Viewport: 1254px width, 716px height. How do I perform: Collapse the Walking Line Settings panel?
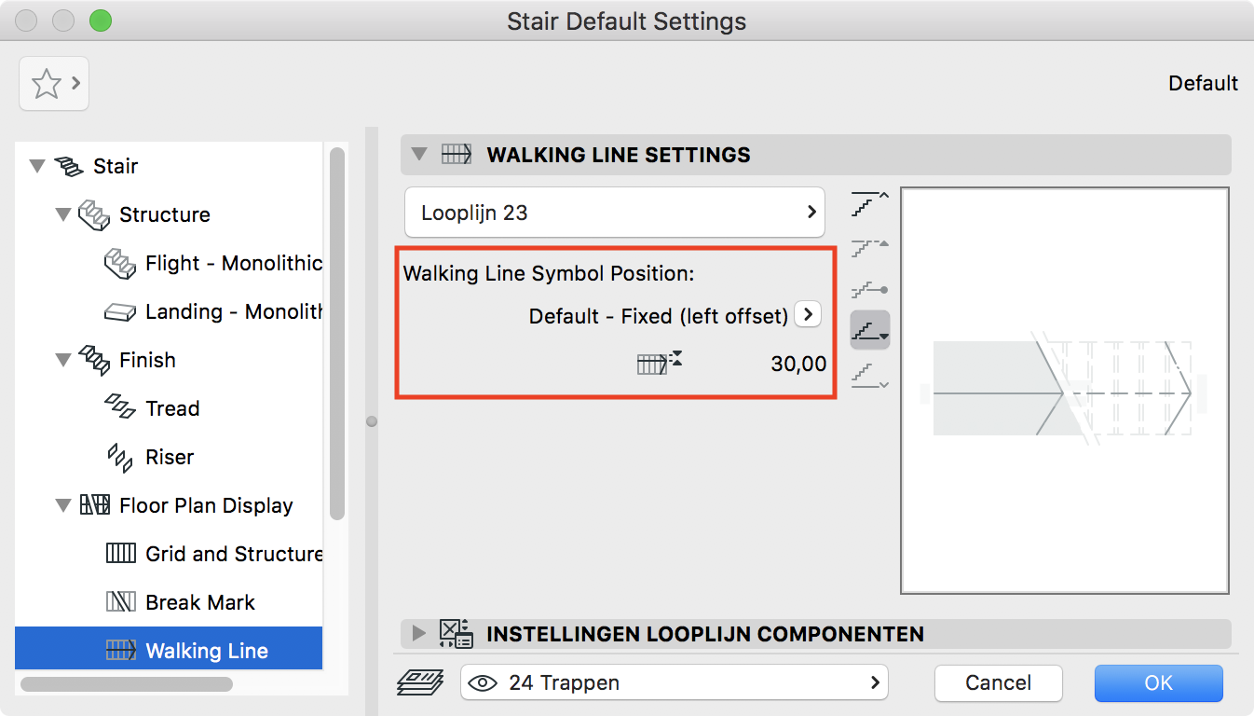point(419,155)
